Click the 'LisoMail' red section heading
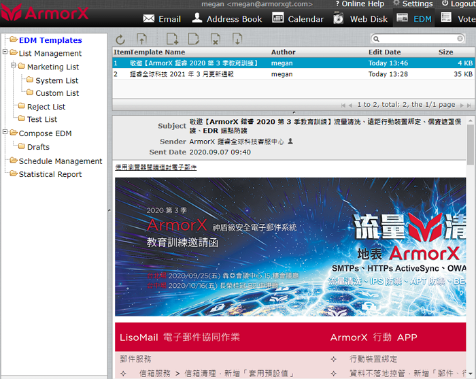Viewport: 476px width, 379px height. click(x=180, y=337)
